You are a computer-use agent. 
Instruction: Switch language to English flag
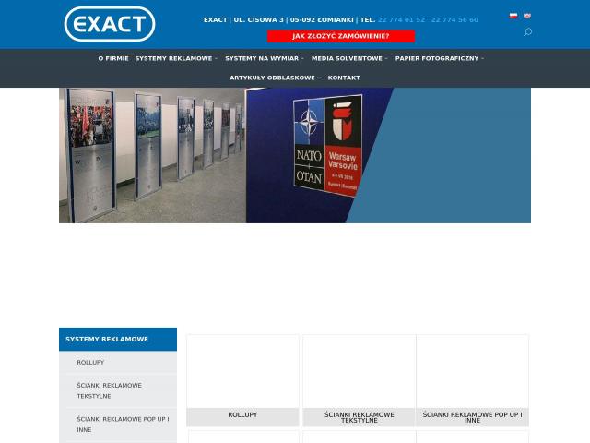[x=527, y=16]
